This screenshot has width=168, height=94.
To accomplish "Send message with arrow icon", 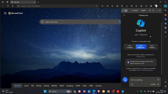I will 158,84.
